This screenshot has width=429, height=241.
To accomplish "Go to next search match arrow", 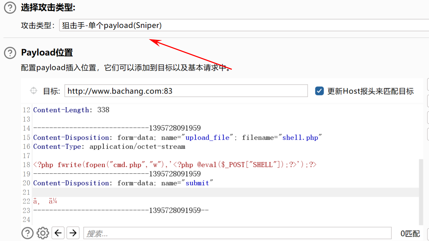I will 73,233.
